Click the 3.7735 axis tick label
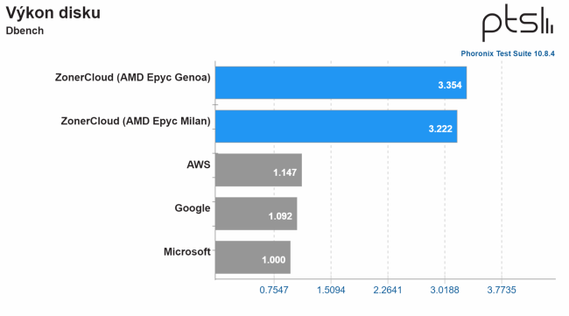The image size is (569, 316). click(x=502, y=291)
